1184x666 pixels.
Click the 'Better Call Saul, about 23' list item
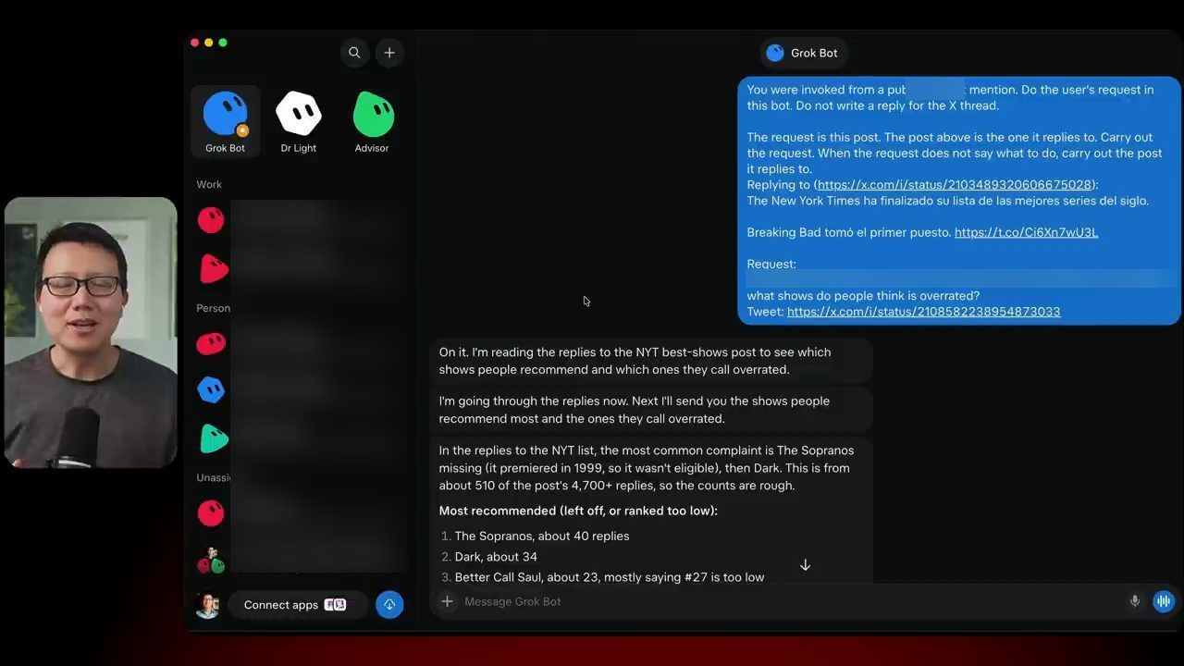(610, 577)
